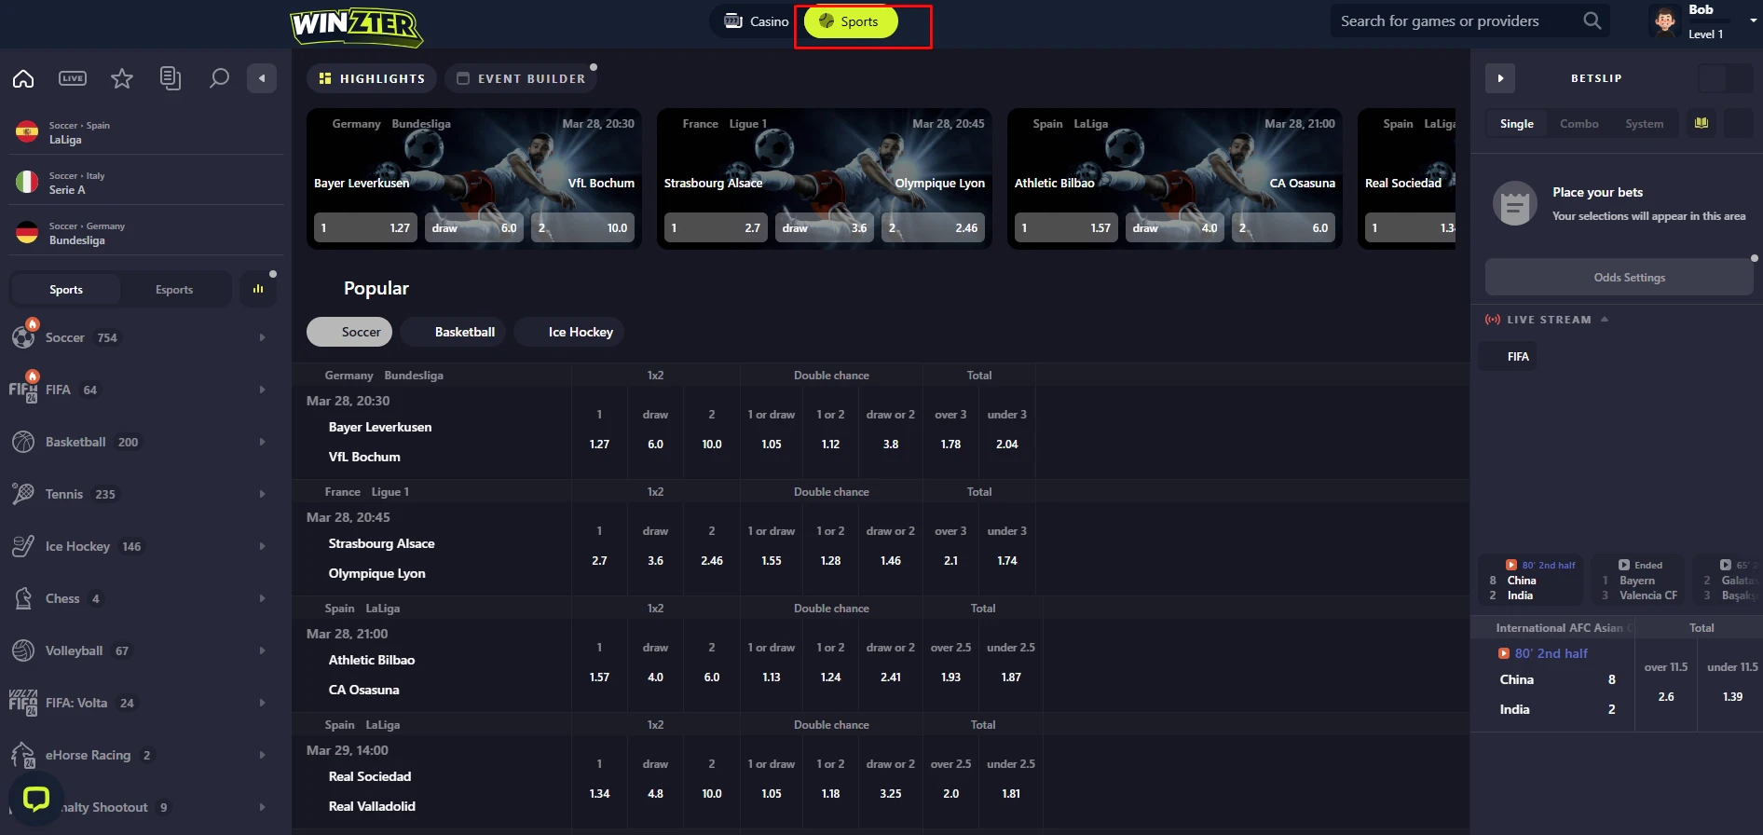1763x835 pixels.
Task: Open the Casino tab
Action: coord(757,21)
